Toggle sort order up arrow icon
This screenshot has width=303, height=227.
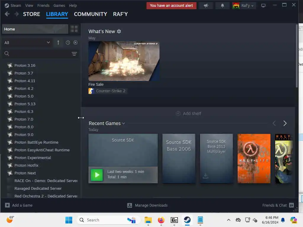coord(58,43)
